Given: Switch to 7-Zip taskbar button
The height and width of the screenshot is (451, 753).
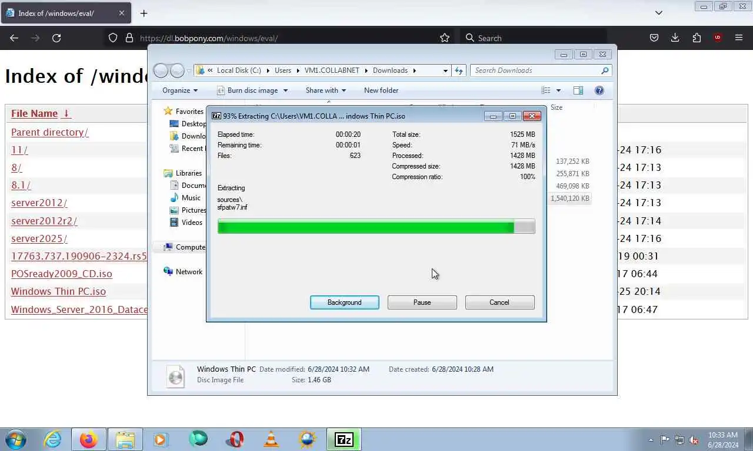Looking at the screenshot, I should (x=344, y=439).
